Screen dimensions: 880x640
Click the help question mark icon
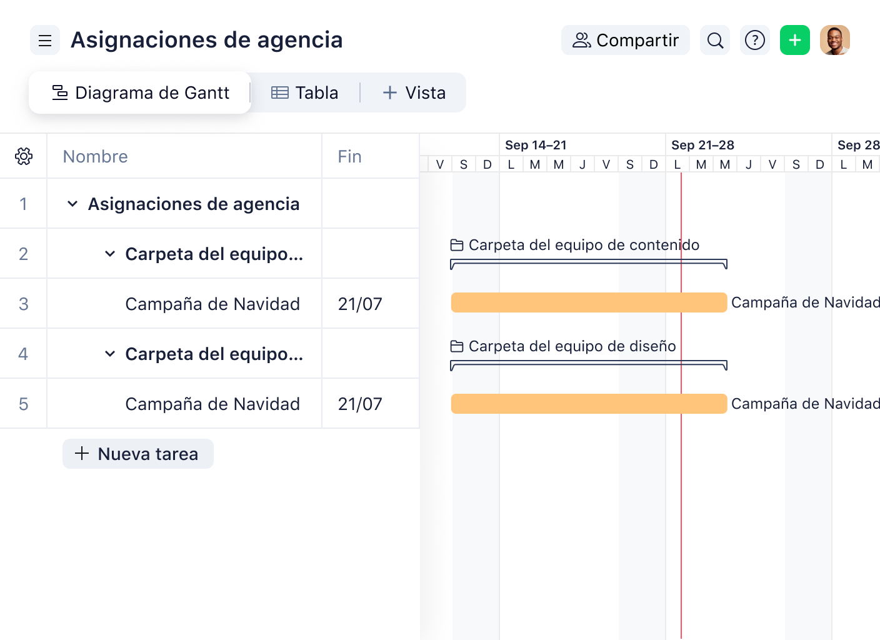pyautogui.click(x=755, y=40)
